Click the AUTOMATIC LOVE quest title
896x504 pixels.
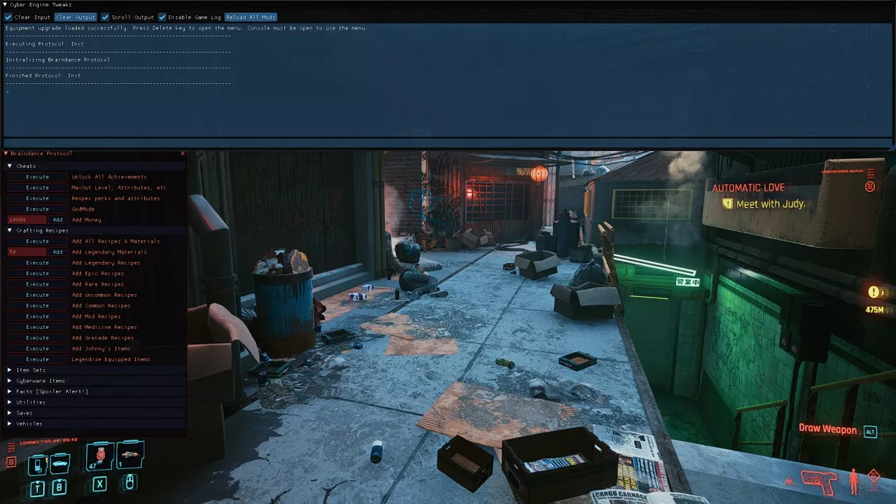point(748,188)
